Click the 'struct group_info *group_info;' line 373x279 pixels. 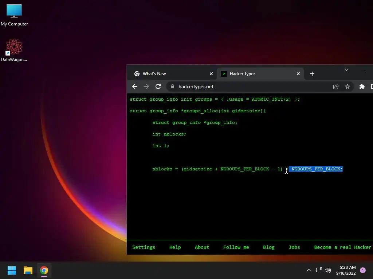[x=195, y=122]
